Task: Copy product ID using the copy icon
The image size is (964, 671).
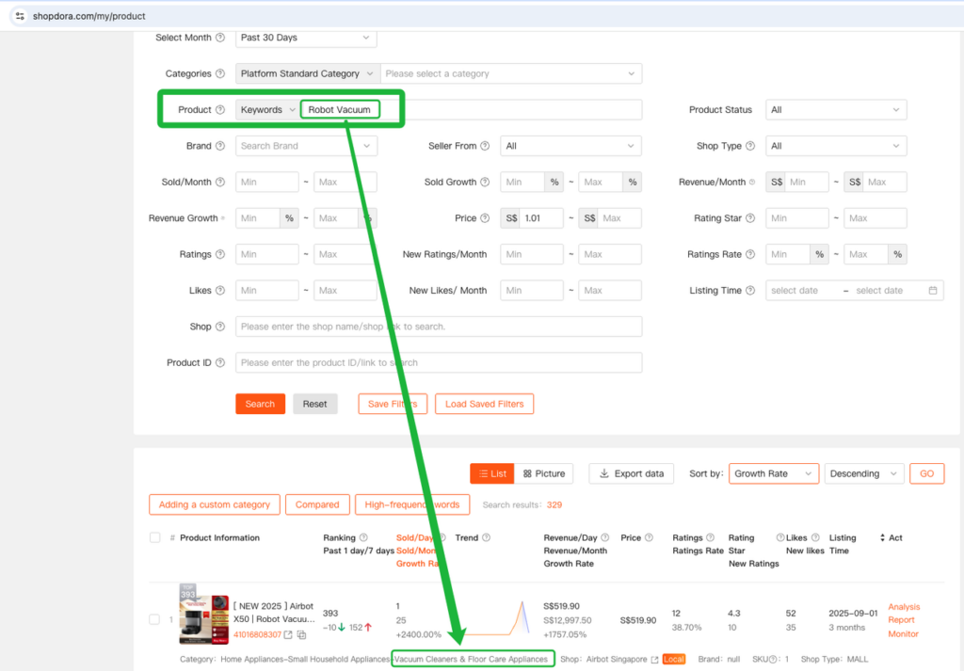Action: pos(301,635)
